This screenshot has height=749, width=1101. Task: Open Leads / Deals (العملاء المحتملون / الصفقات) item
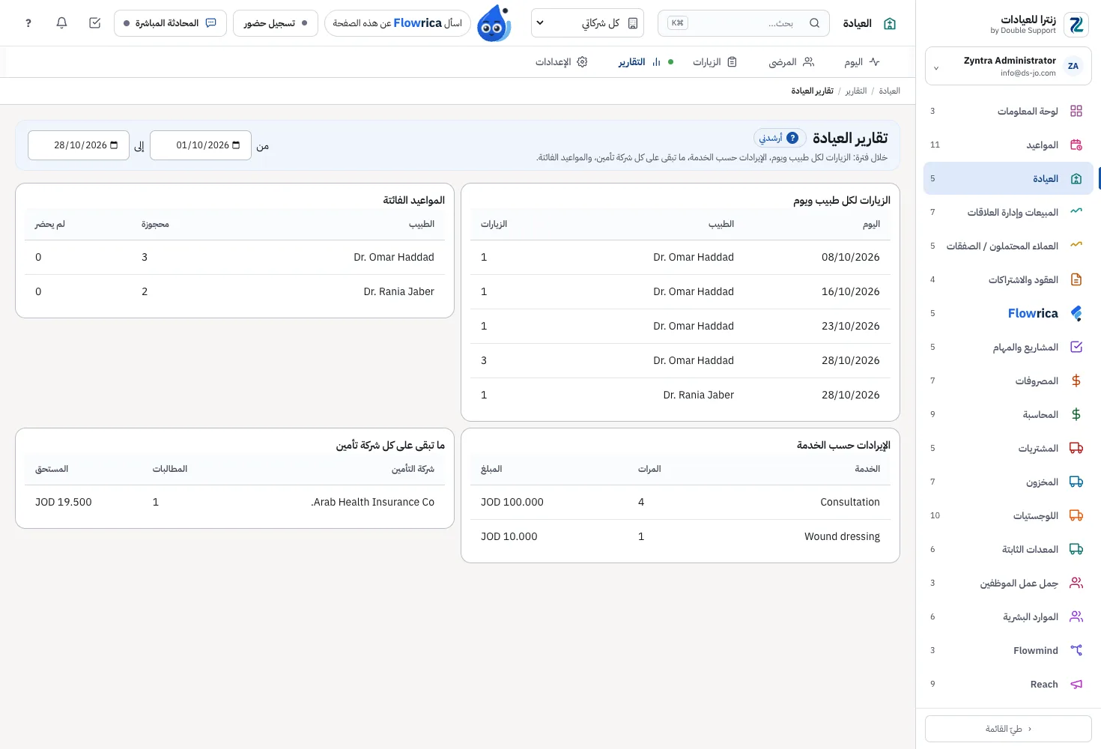click(x=1008, y=246)
